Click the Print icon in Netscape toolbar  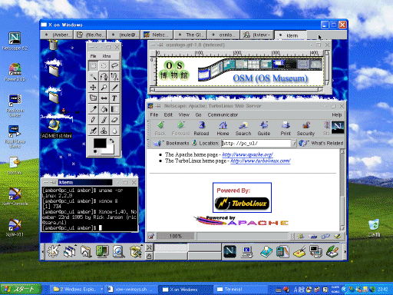[286, 128]
